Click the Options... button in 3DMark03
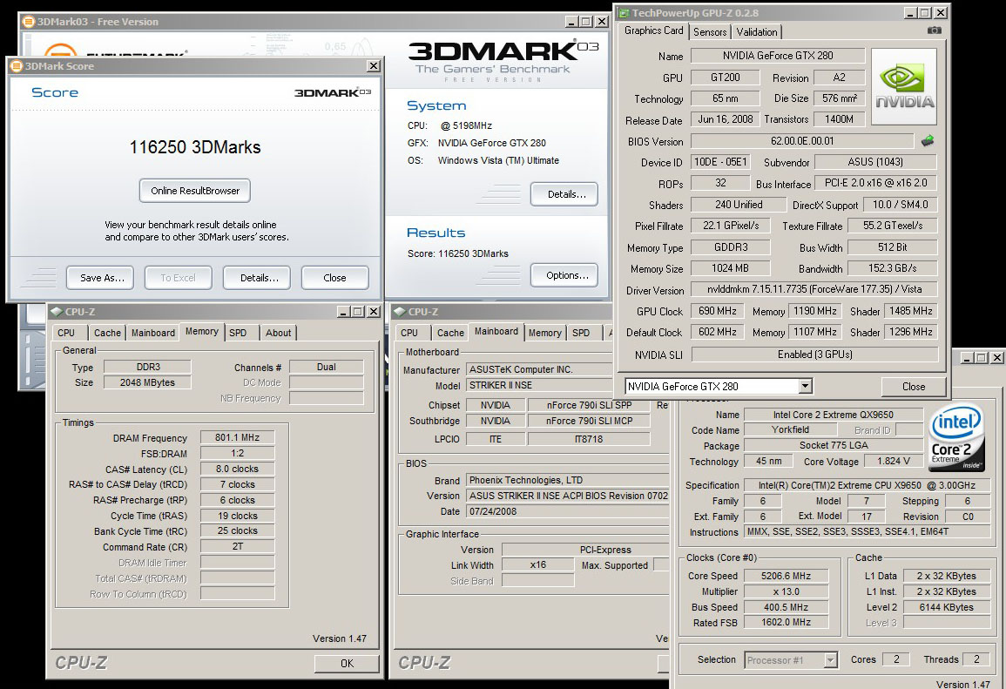 [564, 275]
